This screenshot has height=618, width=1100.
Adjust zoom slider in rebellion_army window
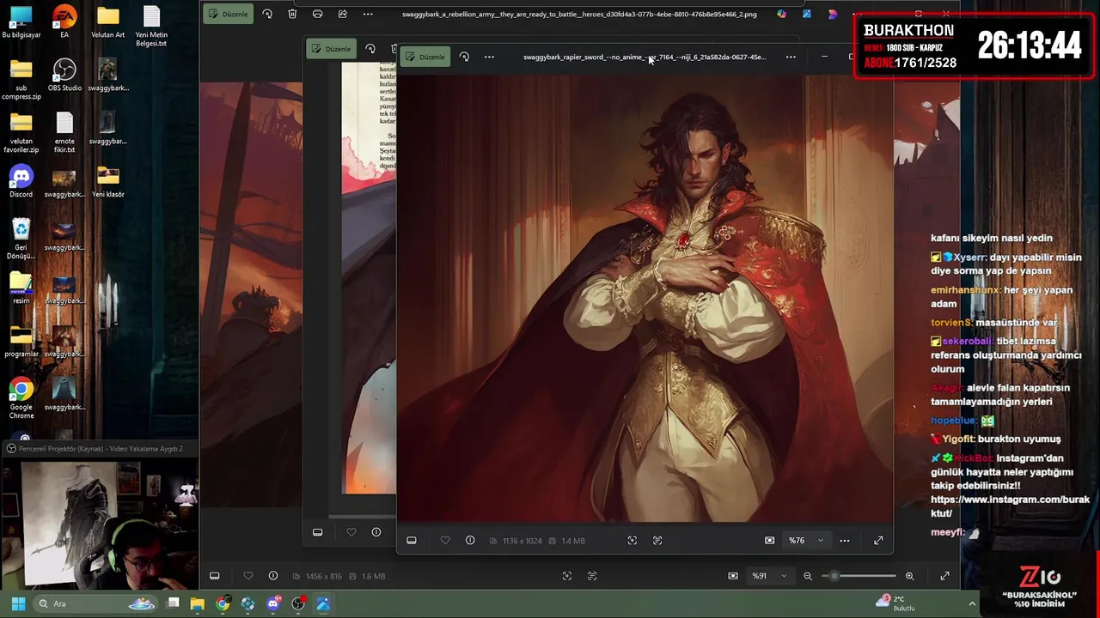(859, 576)
